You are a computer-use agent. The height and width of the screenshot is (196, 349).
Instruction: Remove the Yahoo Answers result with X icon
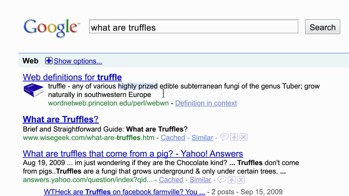click(x=242, y=179)
